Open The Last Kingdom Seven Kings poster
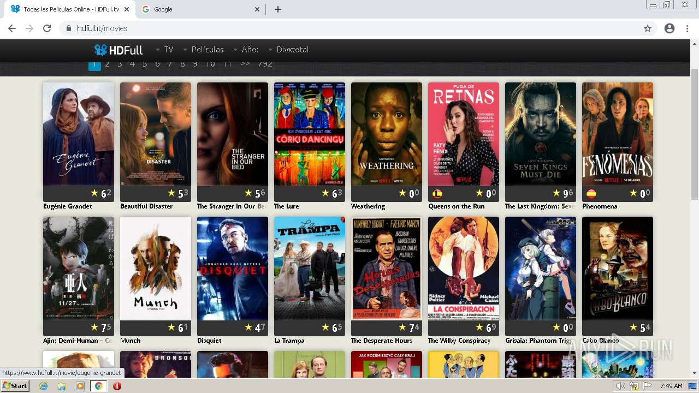Viewport: 699px width, 393px height. click(x=541, y=134)
